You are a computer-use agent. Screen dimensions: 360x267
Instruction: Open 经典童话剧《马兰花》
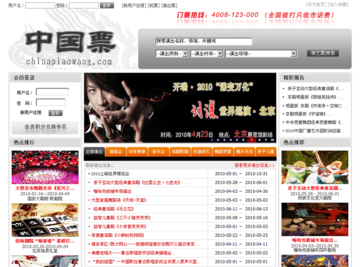pyautogui.click(x=113, y=209)
